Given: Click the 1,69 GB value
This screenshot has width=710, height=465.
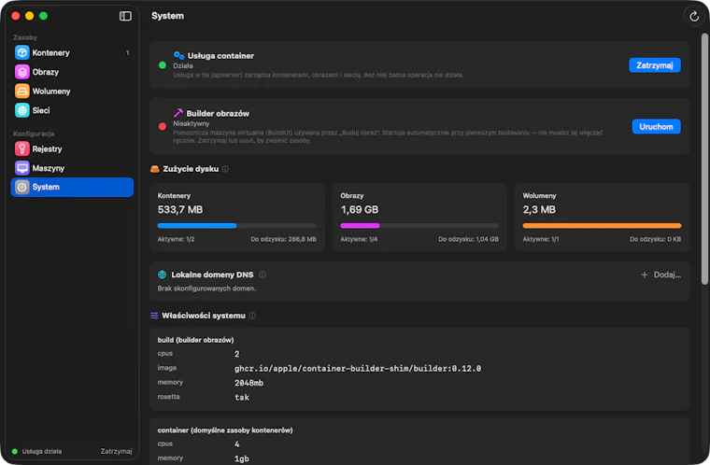Looking at the screenshot, I should tap(360, 210).
